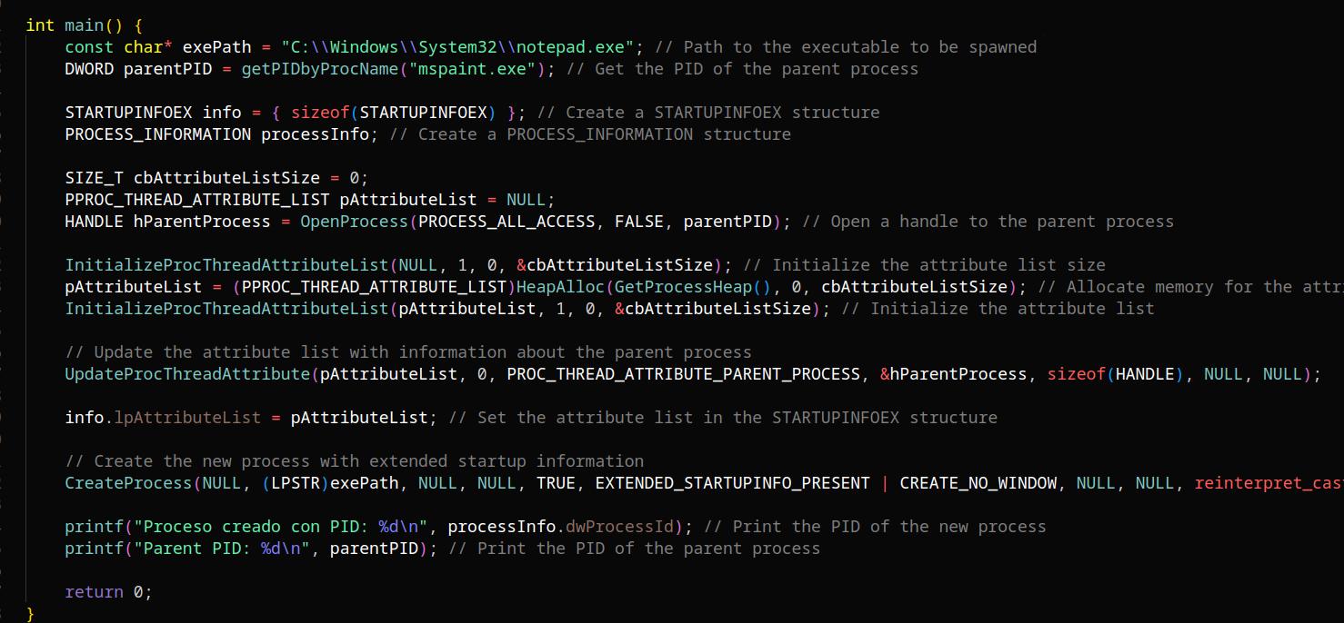Image resolution: width=1344 pixels, height=623 pixels.
Task: Click the PPROC_THREAD_ATTRIBUTE_LIST pAttributeList declaration line
Action: (x=309, y=199)
